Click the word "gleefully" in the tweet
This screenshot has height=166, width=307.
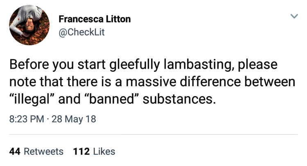click(x=135, y=64)
